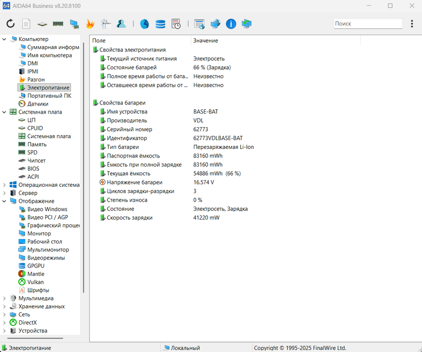Click the 83160 mWh Паспортная ёмкость value
This screenshot has height=352, width=422.
tap(208, 156)
